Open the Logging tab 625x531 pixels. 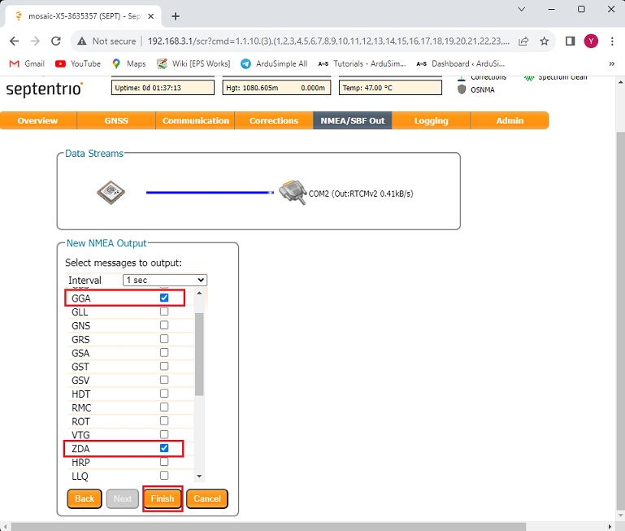point(431,120)
